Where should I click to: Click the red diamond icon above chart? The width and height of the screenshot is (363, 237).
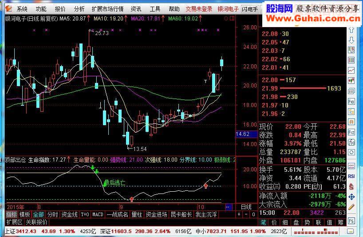(226, 18)
